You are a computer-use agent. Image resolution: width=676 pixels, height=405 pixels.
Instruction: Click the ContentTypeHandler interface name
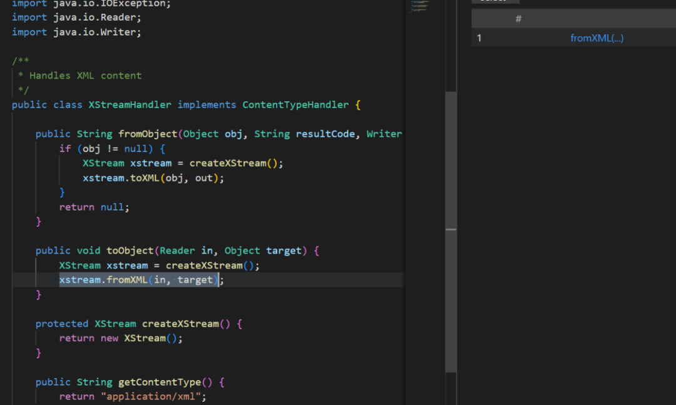click(295, 104)
